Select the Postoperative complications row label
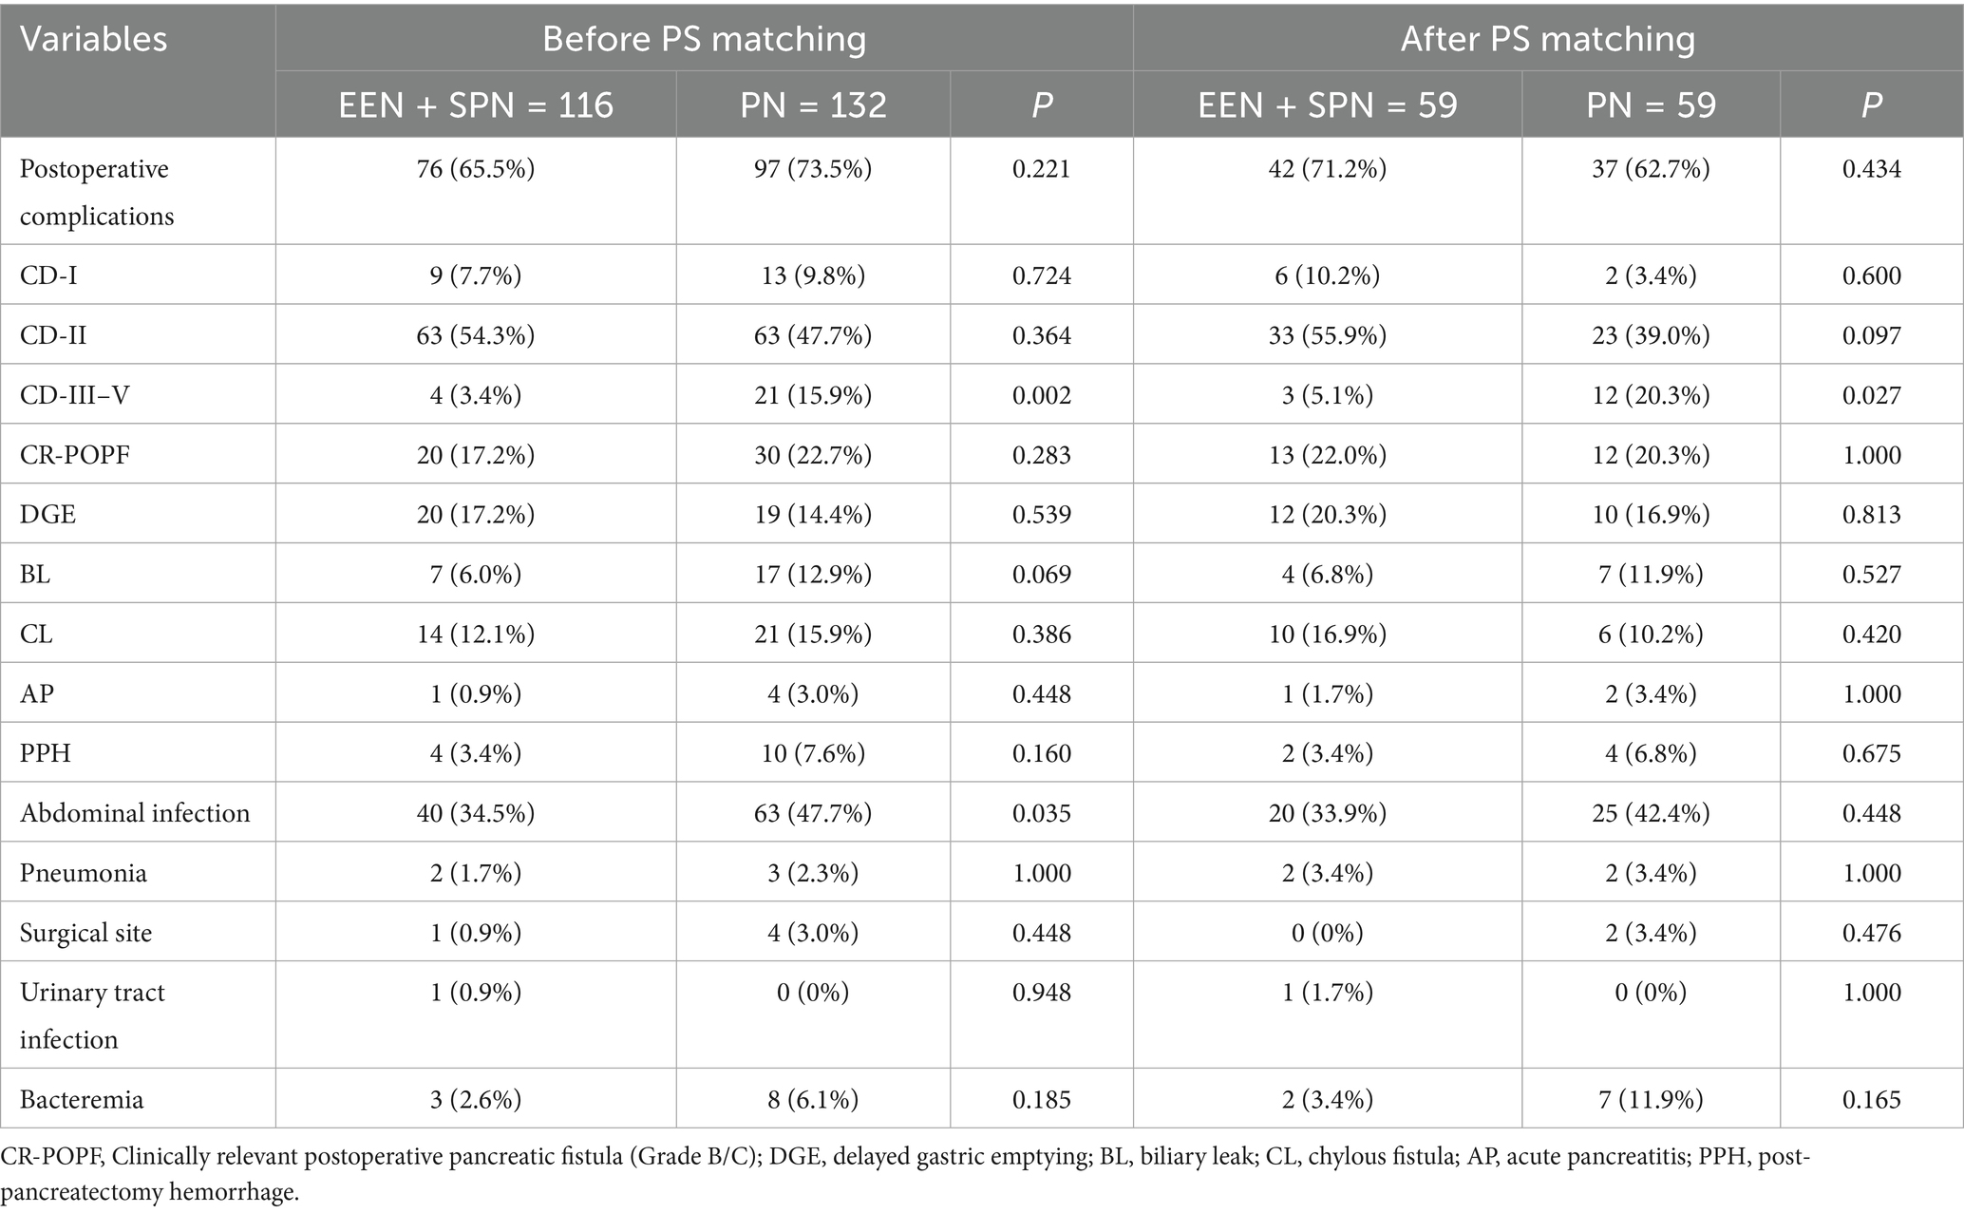 point(96,192)
